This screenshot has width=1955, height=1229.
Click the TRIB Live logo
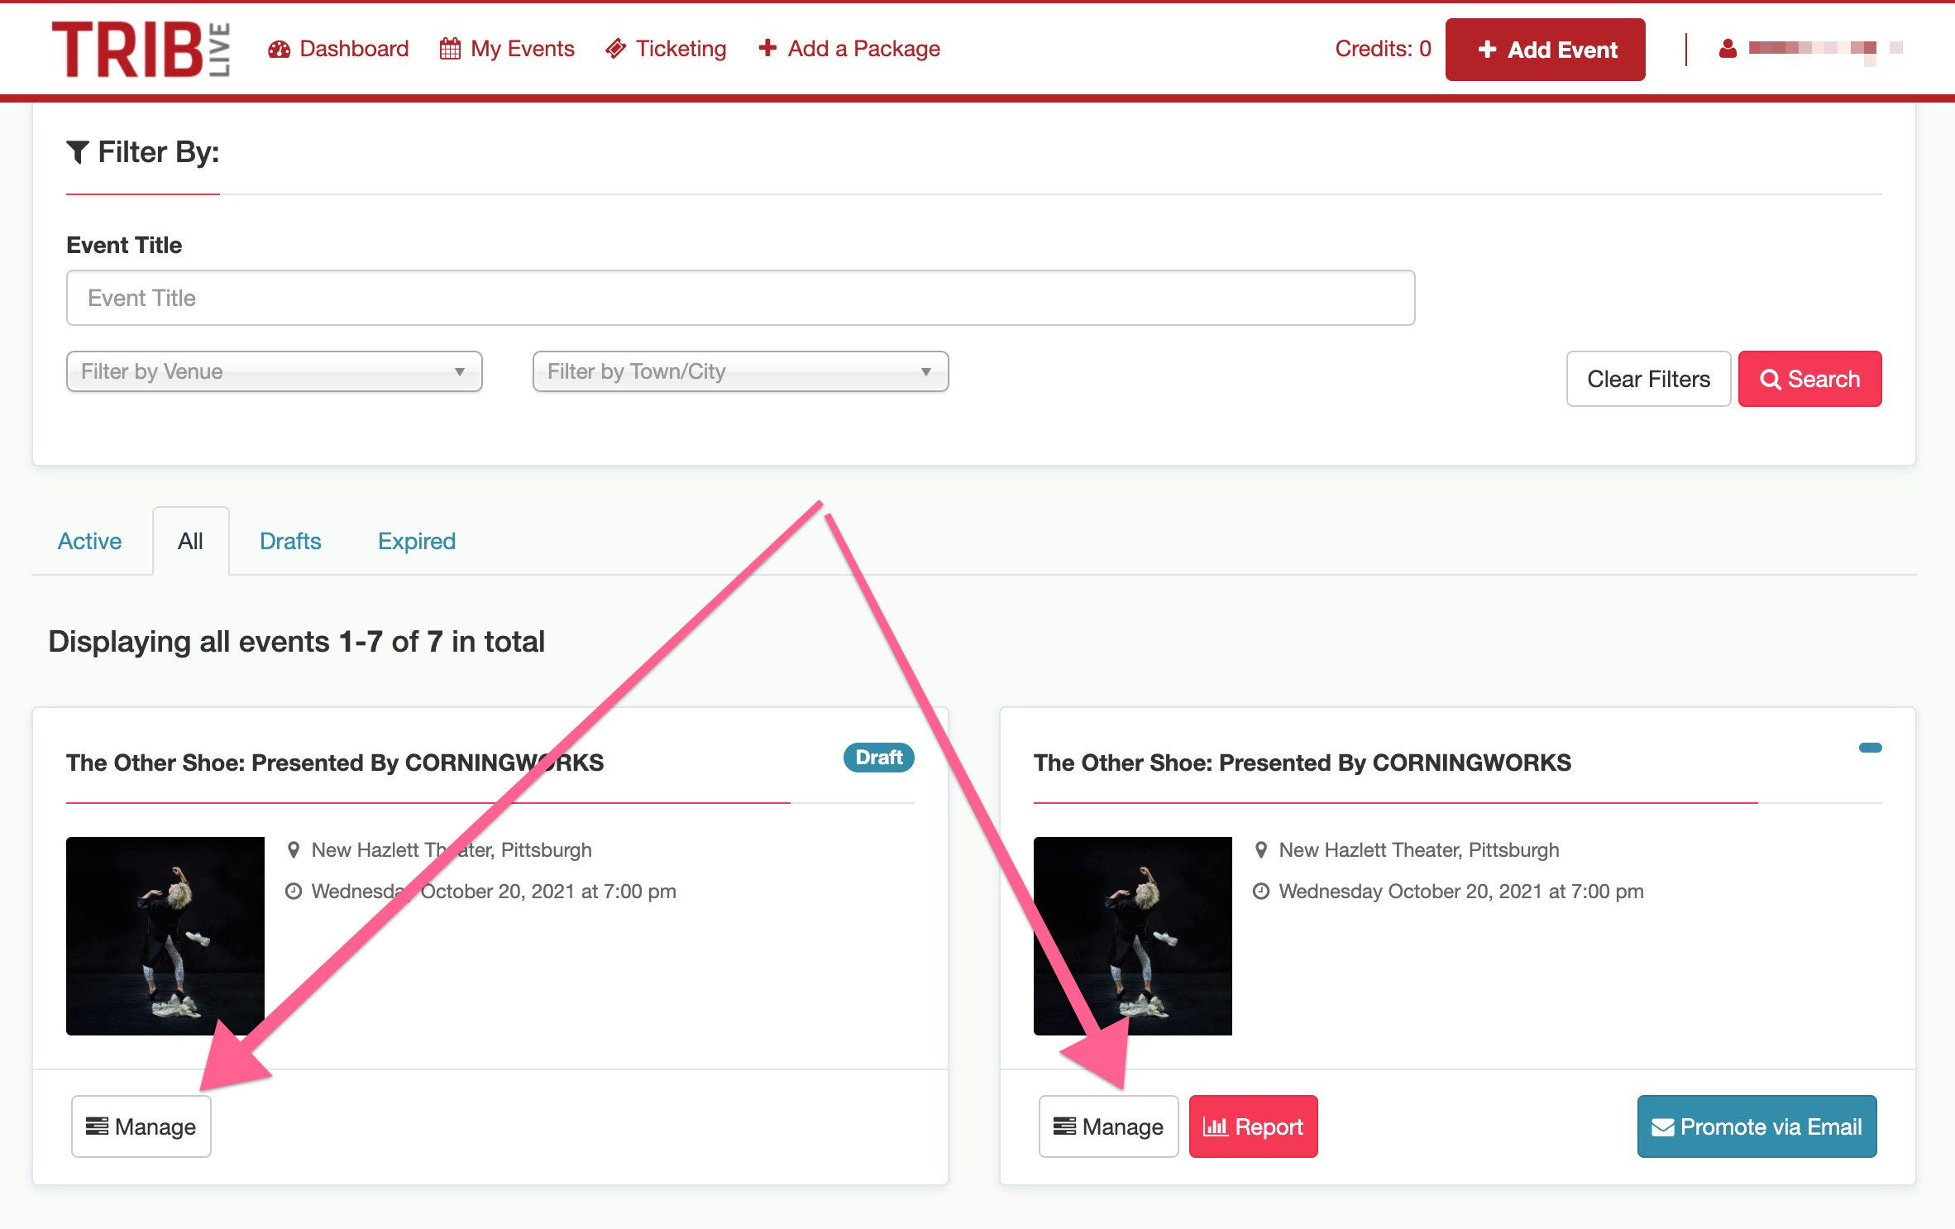(x=141, y=50)
